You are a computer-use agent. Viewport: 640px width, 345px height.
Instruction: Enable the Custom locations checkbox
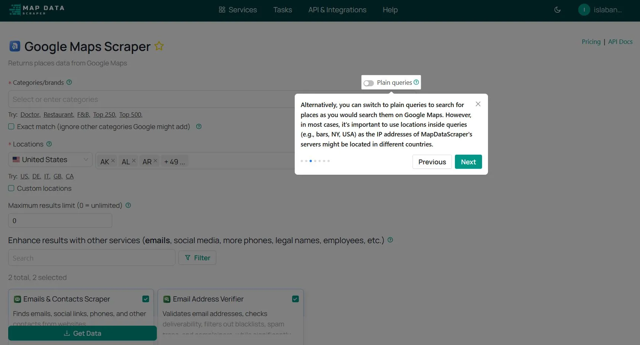click(x=11, y=188)
